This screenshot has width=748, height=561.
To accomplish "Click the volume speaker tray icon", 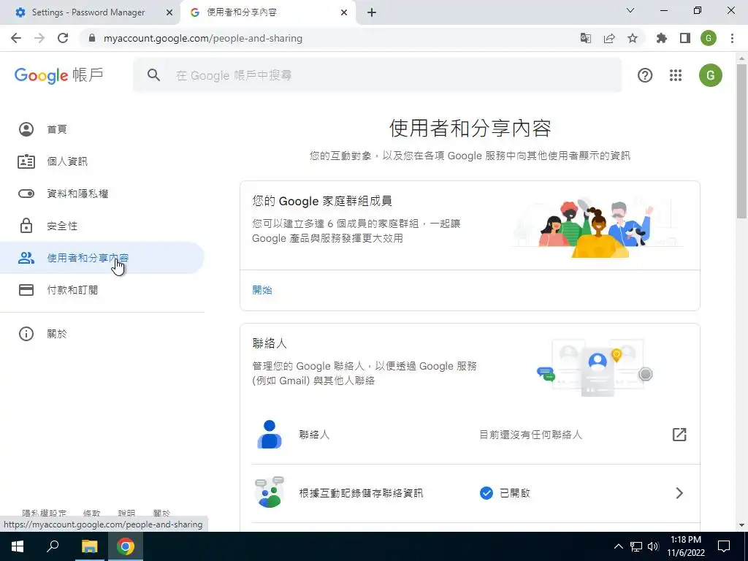I will (x=653, y=546).
